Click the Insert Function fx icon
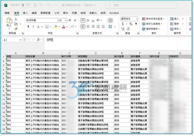Screen dimensions: 194x136 38,39
